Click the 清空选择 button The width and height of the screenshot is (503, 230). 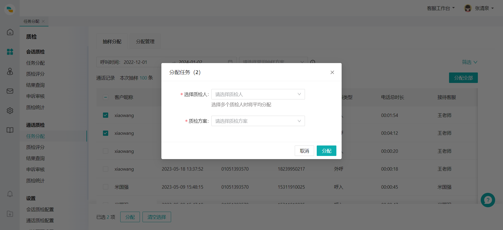[x=157, y=217]
